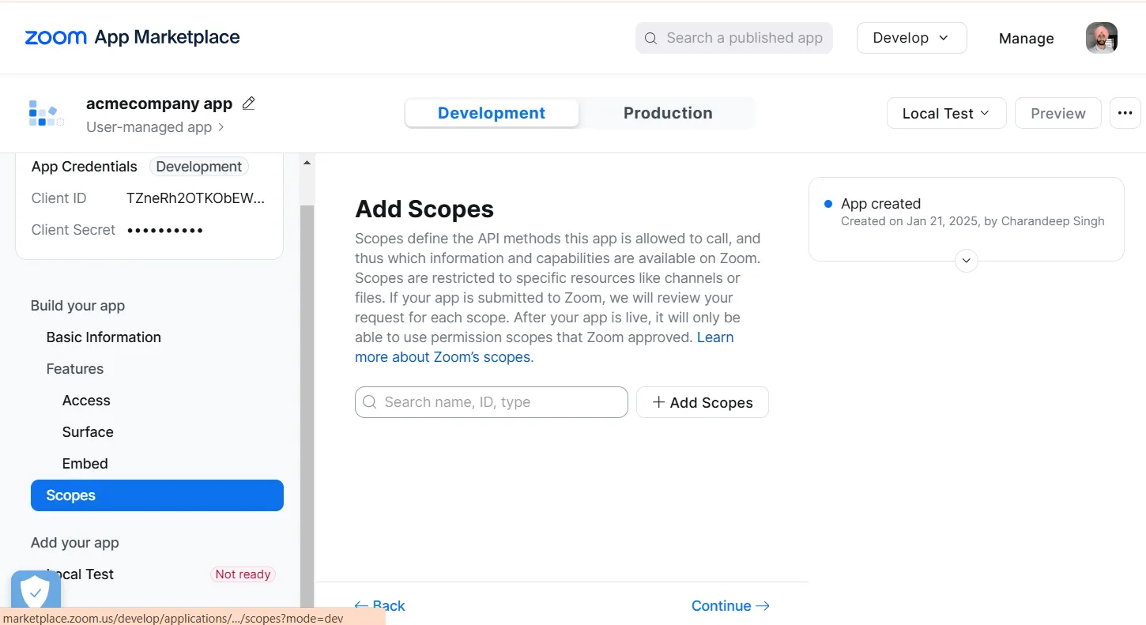The height and width of the screenshot is (625, 1146).
Task: Open the Surface section
Action: [88, 432]
